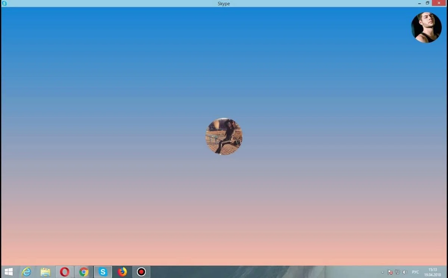Open the Windows Start menu

coord(9,272)
